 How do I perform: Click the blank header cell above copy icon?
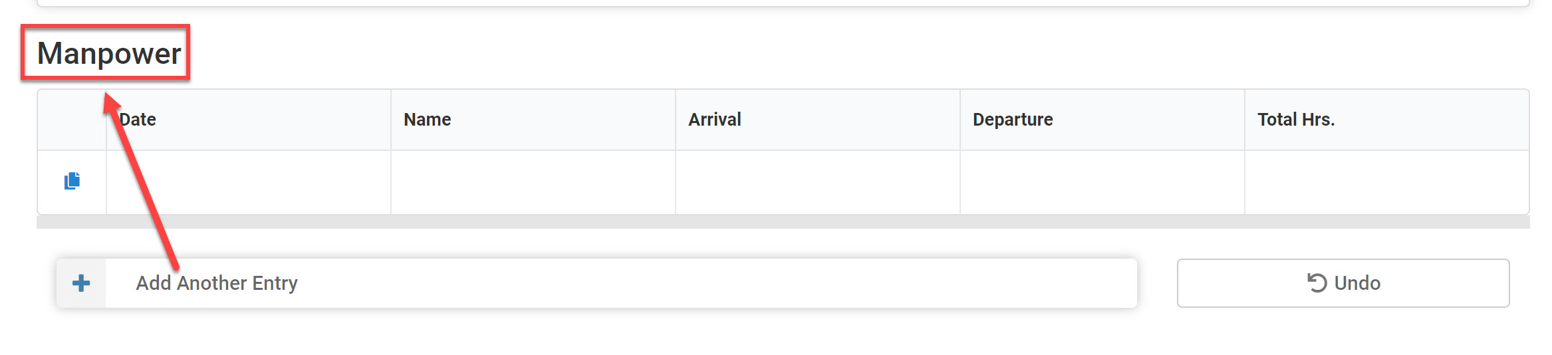pyautogui.click(x=72, y=120)
